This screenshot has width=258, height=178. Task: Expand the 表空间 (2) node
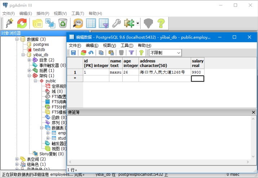point(17,159)
